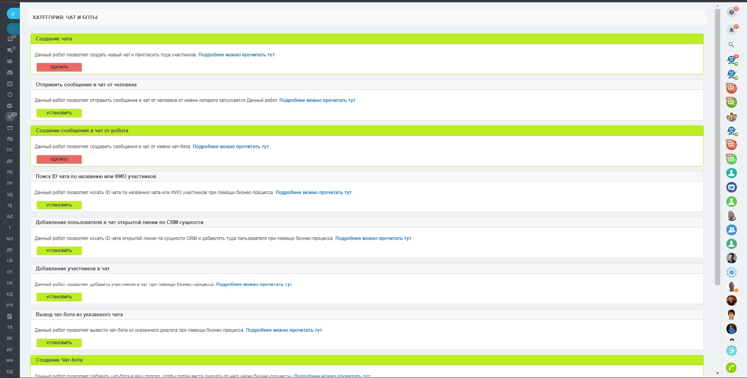Open the notifications bell icon

[x=731, y=30]
